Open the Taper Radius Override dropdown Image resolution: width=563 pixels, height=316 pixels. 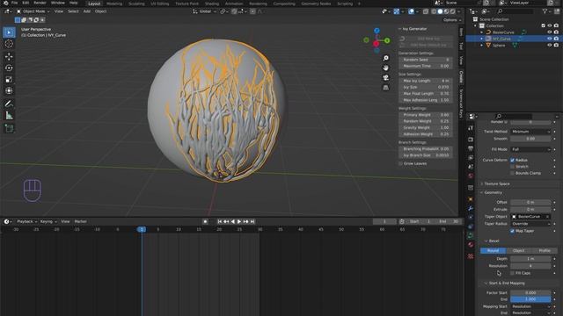click(530, 224)
